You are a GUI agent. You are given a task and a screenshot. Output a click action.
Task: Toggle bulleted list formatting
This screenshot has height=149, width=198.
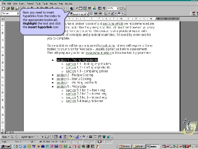click(x=91, y=13)
